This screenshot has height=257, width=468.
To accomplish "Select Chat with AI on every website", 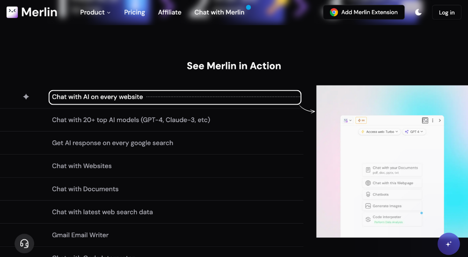I will (x=175, y=97).
